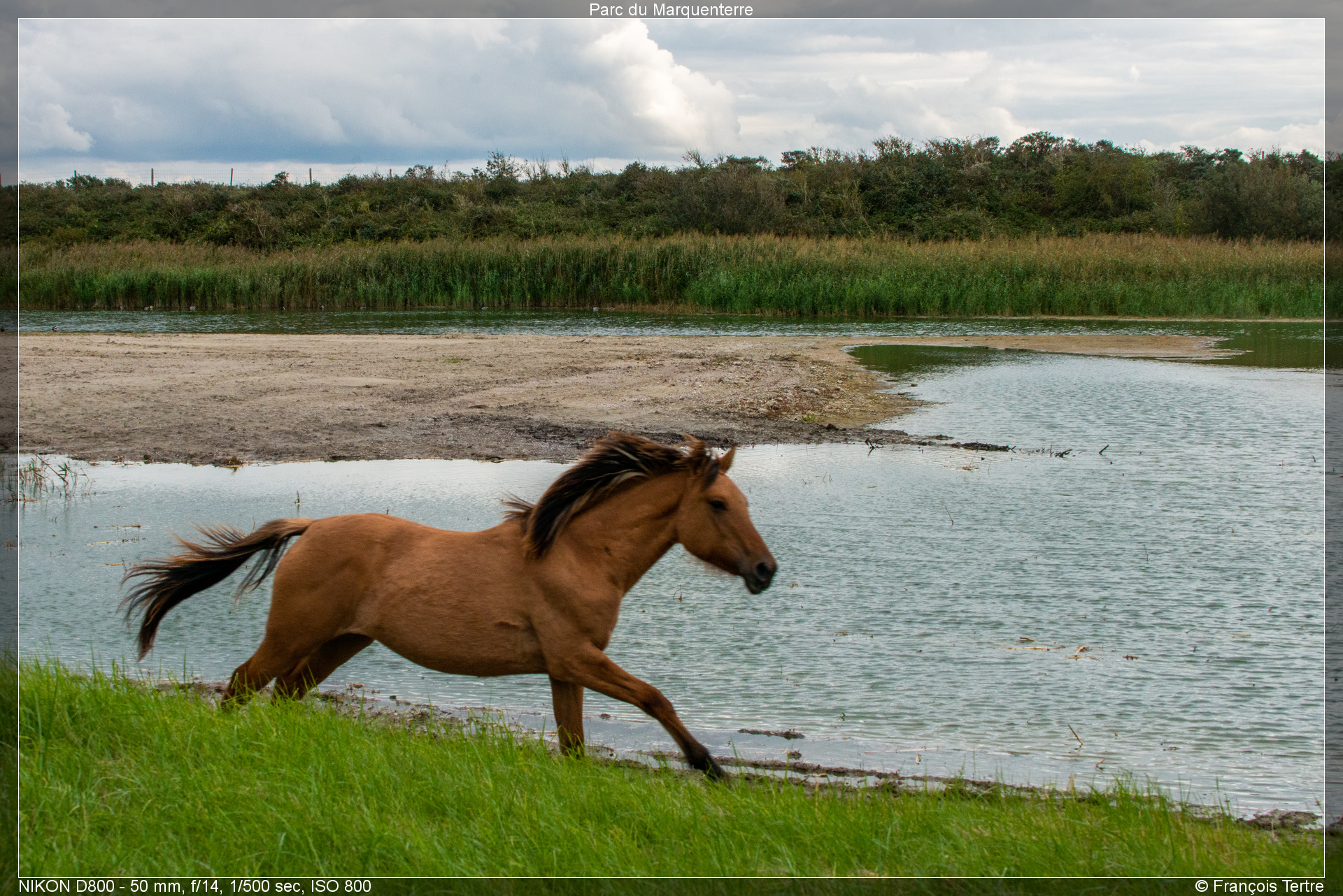Click the 'Parc du Marquenterre' title text
The width and height of the screenshot is (1343, 896).
pyautogui.click(x=671, y=10)
